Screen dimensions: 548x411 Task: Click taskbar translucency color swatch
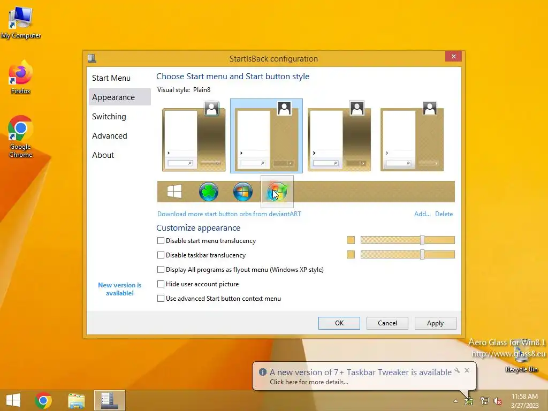pyautogui.click(x=351, y=254)
